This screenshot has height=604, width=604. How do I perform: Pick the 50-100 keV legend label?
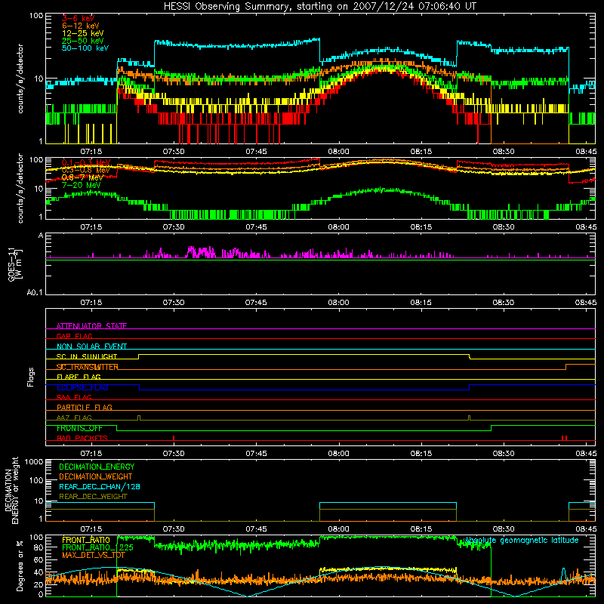(x=85, y=48)
